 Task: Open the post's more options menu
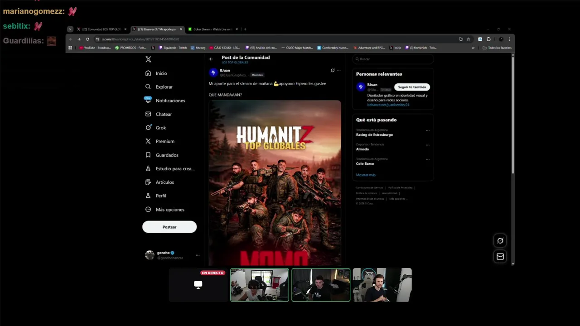[338, 70]
